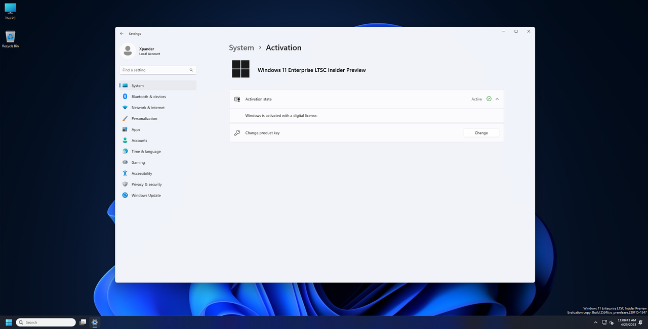Open Windows Update settings
The width and height of the screenshot is (648, 329).
[158, 195]
